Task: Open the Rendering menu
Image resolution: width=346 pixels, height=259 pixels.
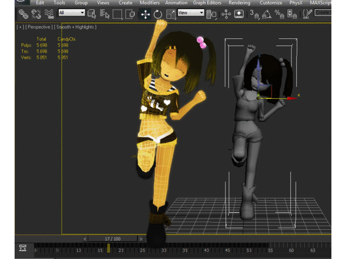Action: 239,3
